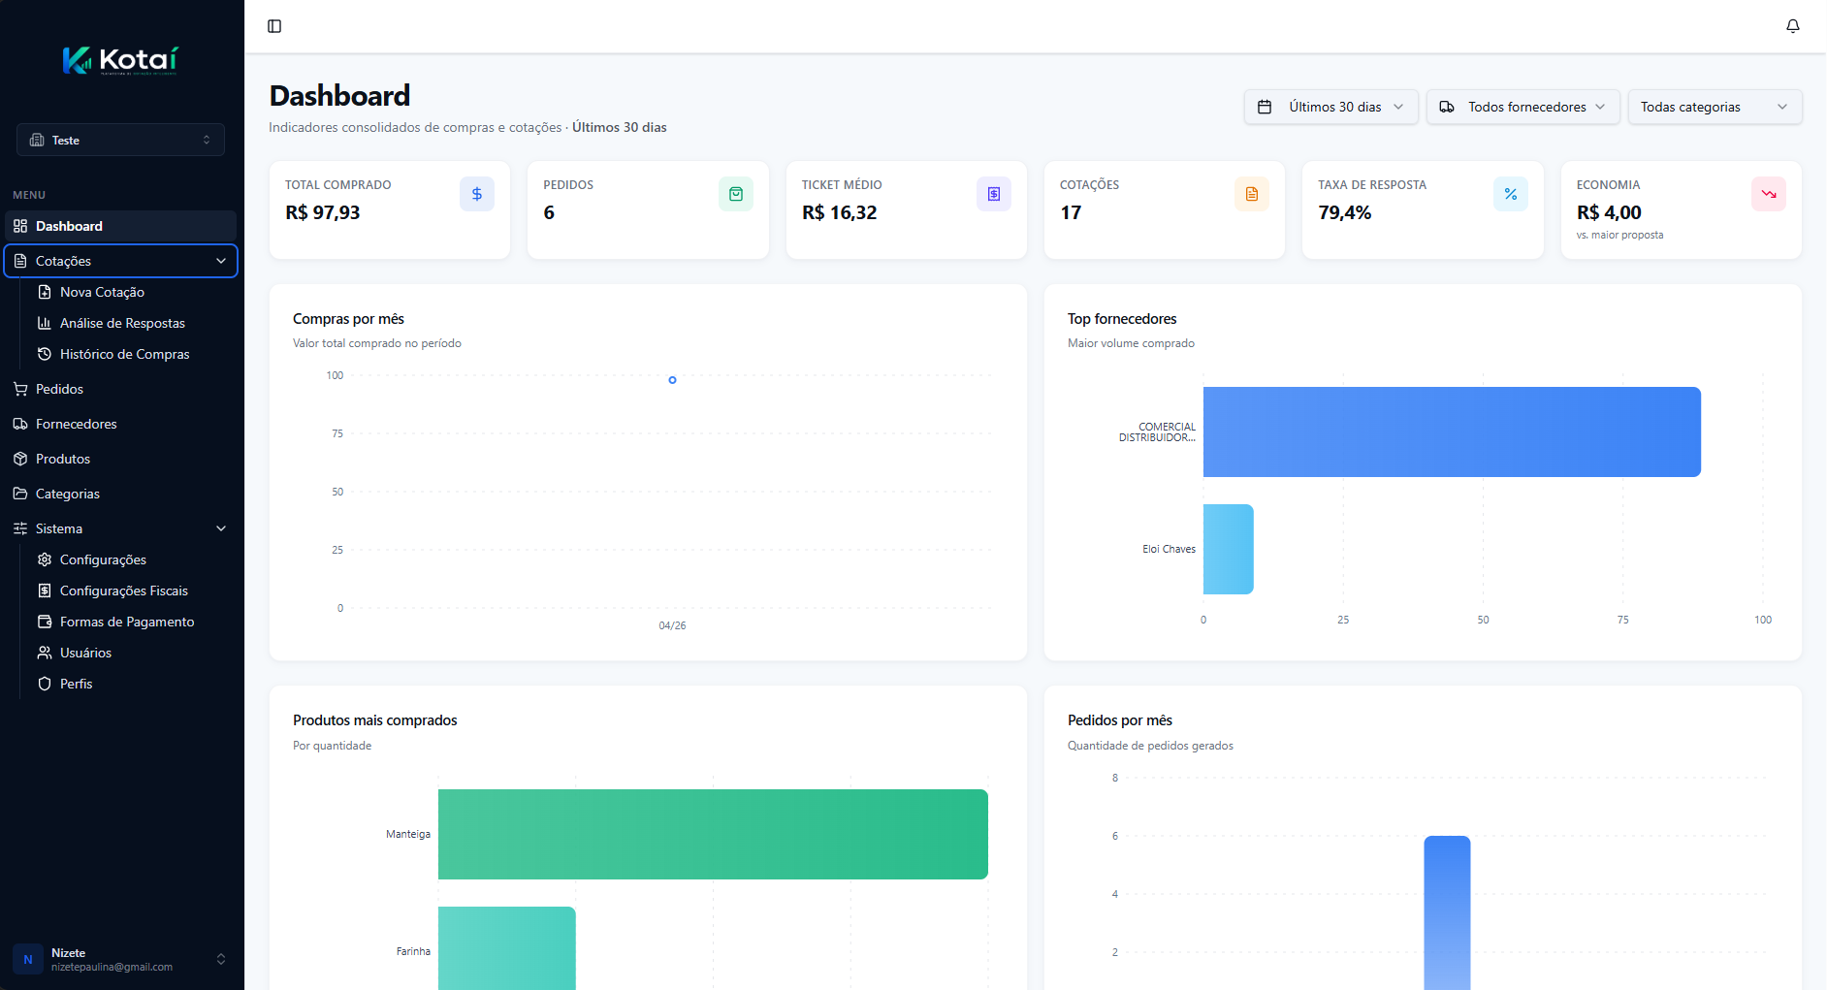Open Análise de Respostas
This screenshot has height=990, width=1827.
pyautogui.click(x=122, y=323)
